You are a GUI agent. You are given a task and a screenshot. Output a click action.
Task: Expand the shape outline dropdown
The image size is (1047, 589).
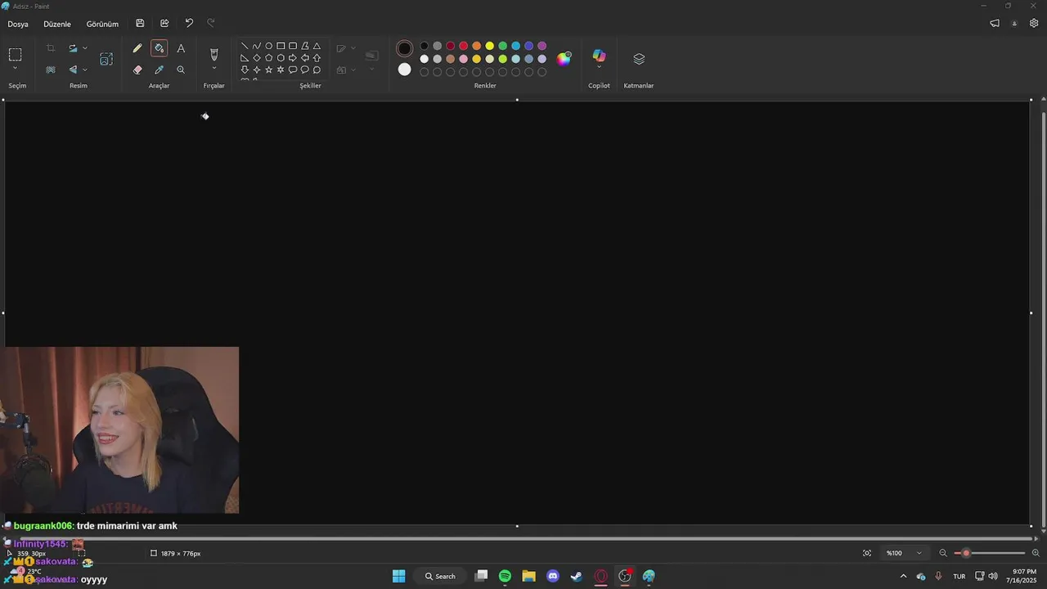[353, 48]
